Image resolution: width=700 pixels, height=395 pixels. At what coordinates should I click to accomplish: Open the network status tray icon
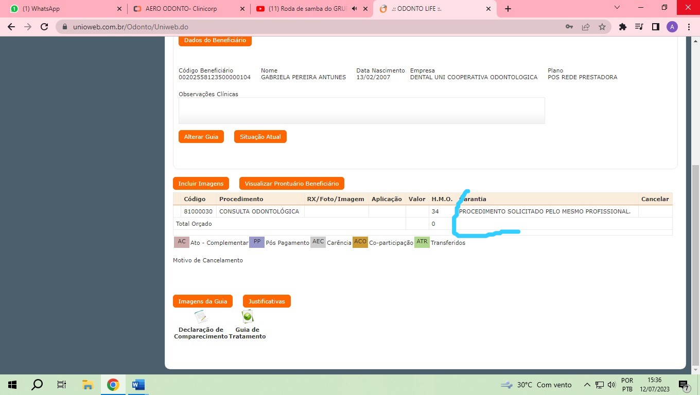coord(600,385)
